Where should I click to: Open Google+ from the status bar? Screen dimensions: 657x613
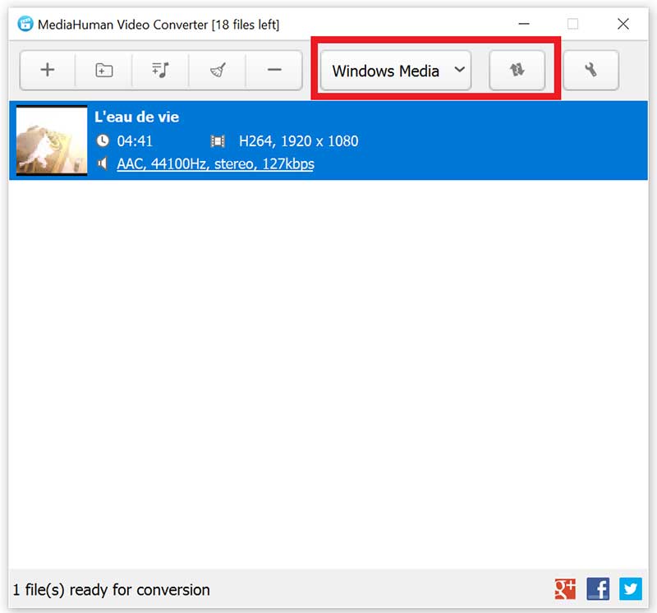pos(565,589)
